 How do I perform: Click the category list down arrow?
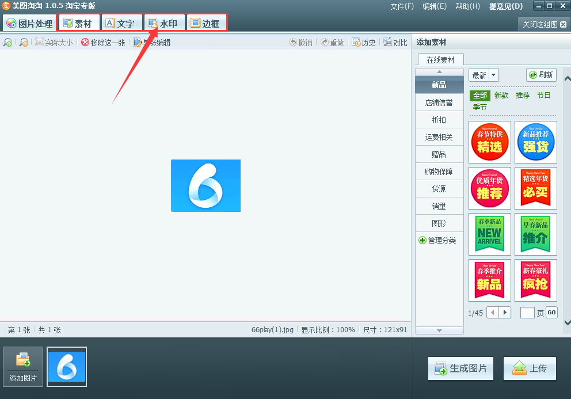[x=439, y=330]
